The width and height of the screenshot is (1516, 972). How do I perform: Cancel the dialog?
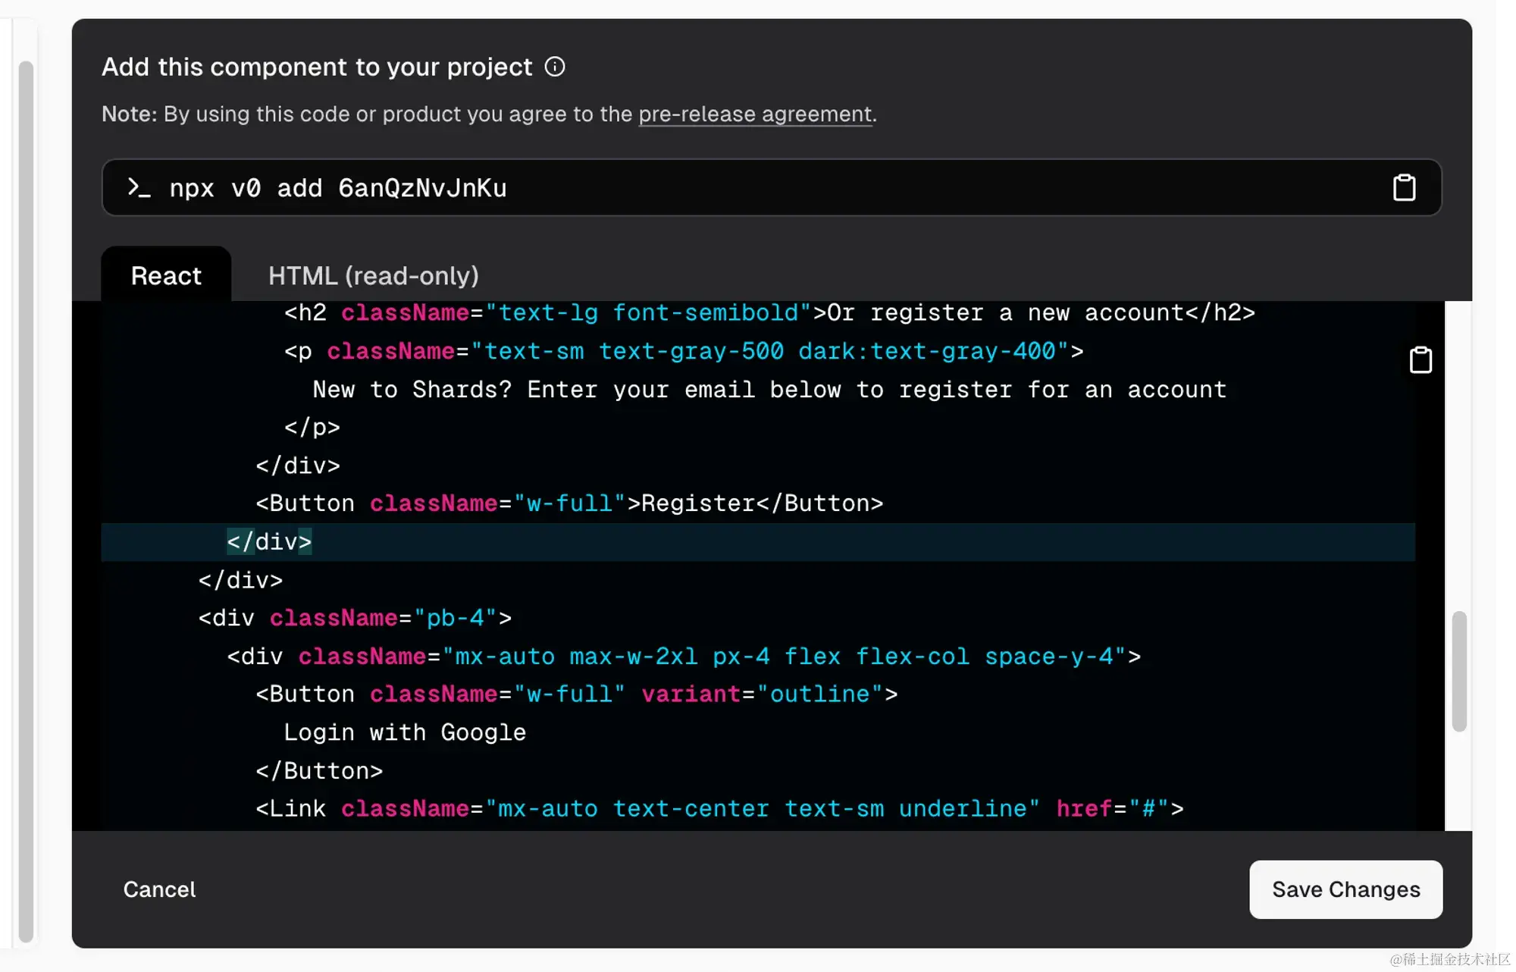(x=159, y=889)
